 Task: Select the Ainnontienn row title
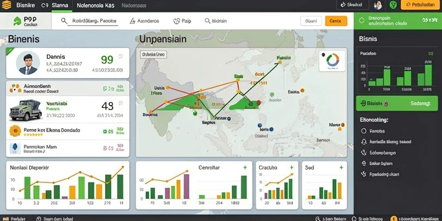(37, 86)
